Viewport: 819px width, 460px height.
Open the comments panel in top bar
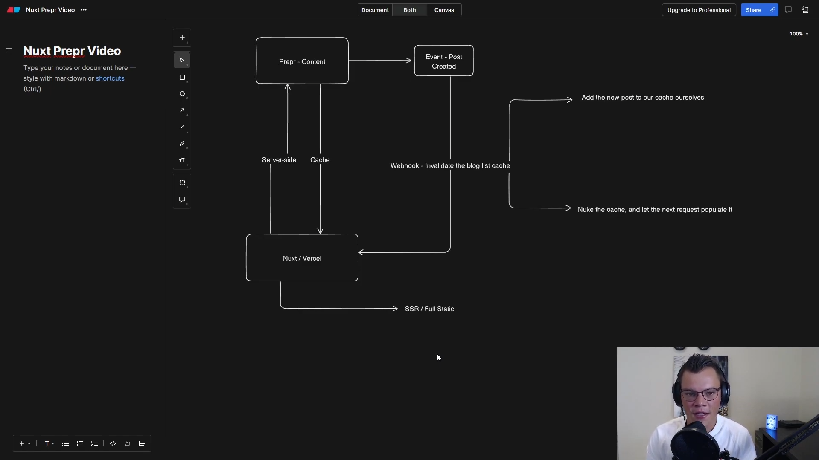pyautogui.click(x=788, y=10)
